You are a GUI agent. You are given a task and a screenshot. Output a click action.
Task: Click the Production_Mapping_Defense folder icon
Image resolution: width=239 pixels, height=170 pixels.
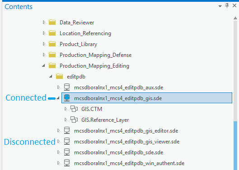pos(52,55)
